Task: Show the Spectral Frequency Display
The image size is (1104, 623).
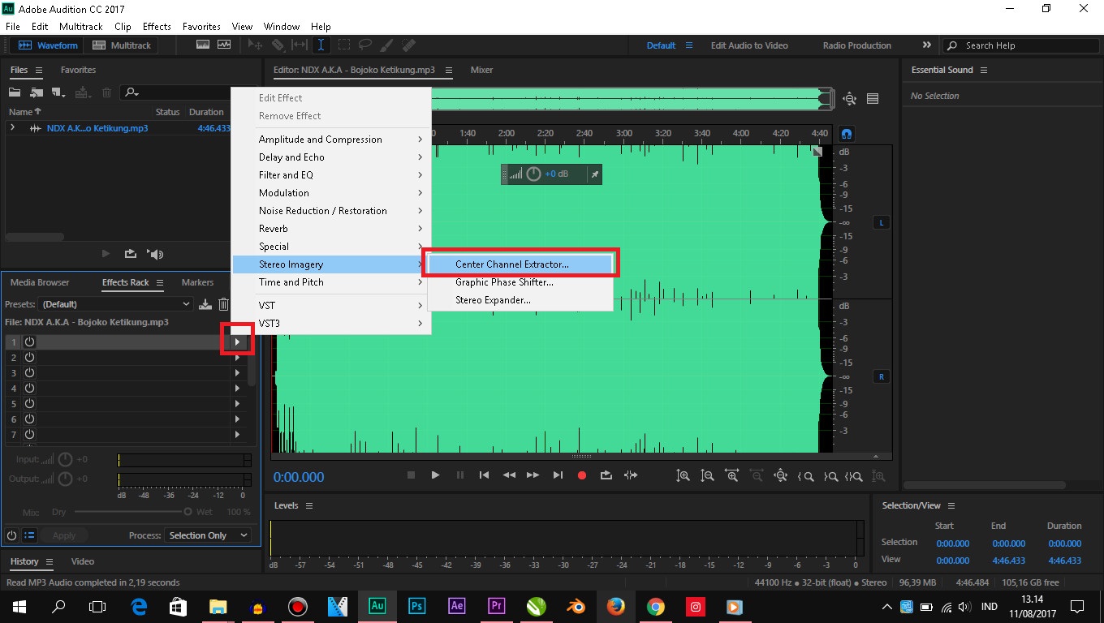Action: [x=203, y=45]
